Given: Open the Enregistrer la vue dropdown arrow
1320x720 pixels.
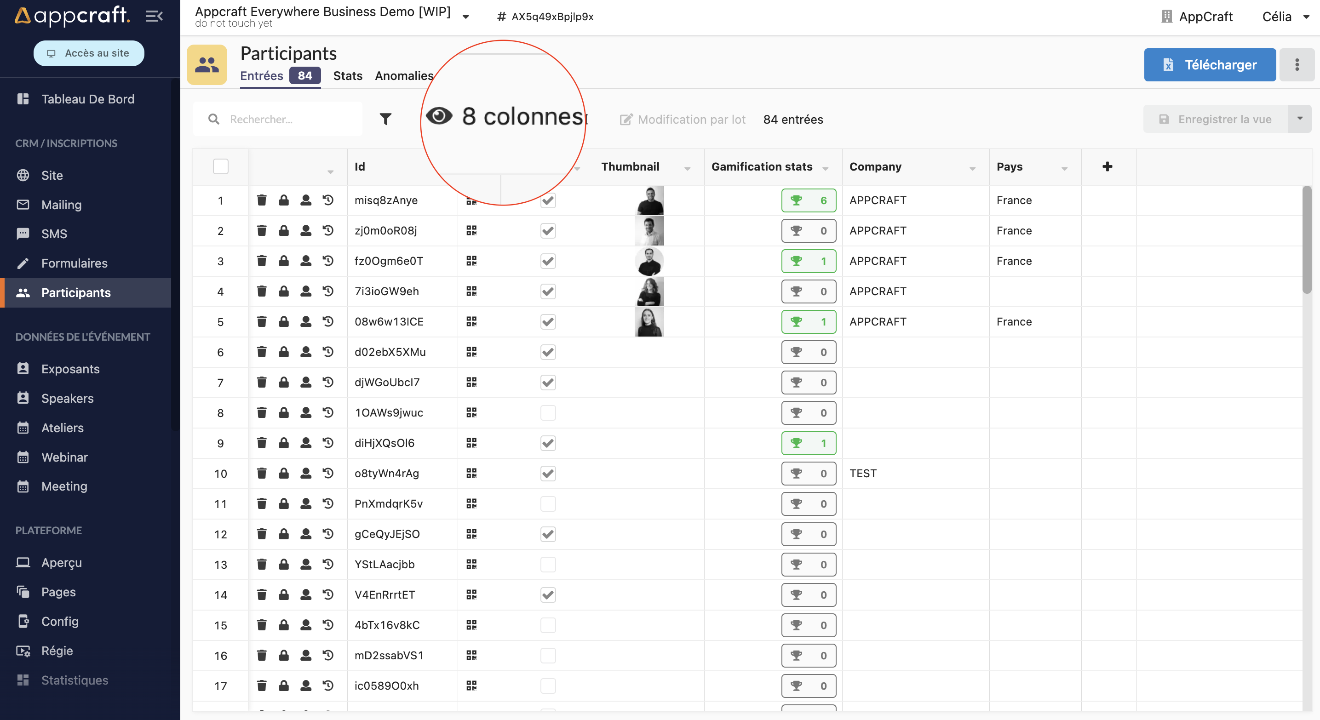Looking at the screenshot, I should [x=1299, y=119].
